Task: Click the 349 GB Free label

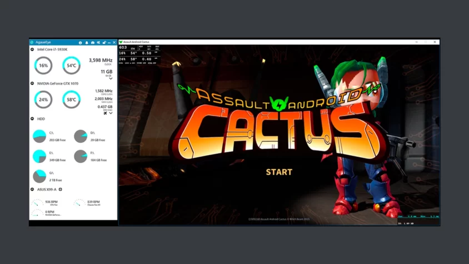Action: coord(57,160)
